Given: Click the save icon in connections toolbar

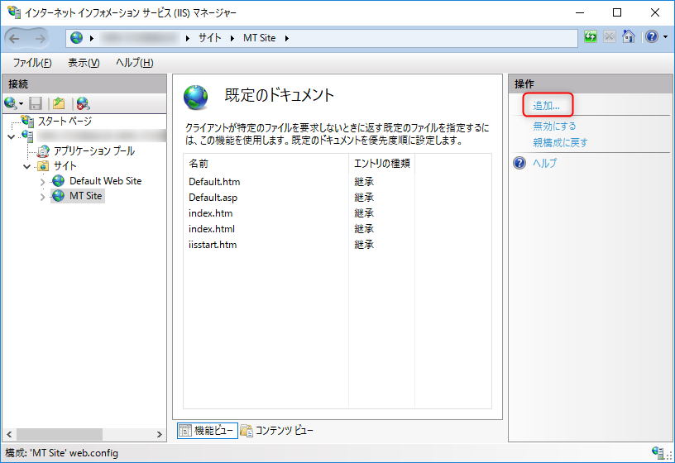Looking at the screenshot, I should pyautogui.click(x=36, y=103).
